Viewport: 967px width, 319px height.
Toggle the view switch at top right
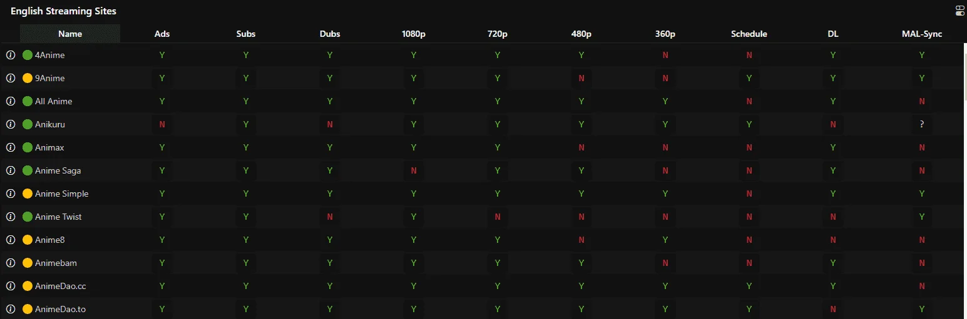(x=960, y=11)
